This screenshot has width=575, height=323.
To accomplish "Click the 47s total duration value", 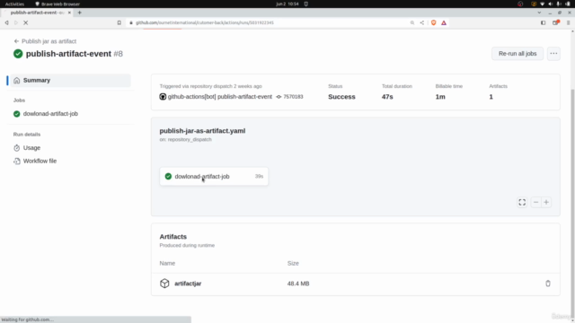I will point(387,97).
